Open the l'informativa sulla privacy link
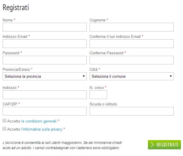The height and width of the screenshot is (156, 183). click(x=42, y=129)
